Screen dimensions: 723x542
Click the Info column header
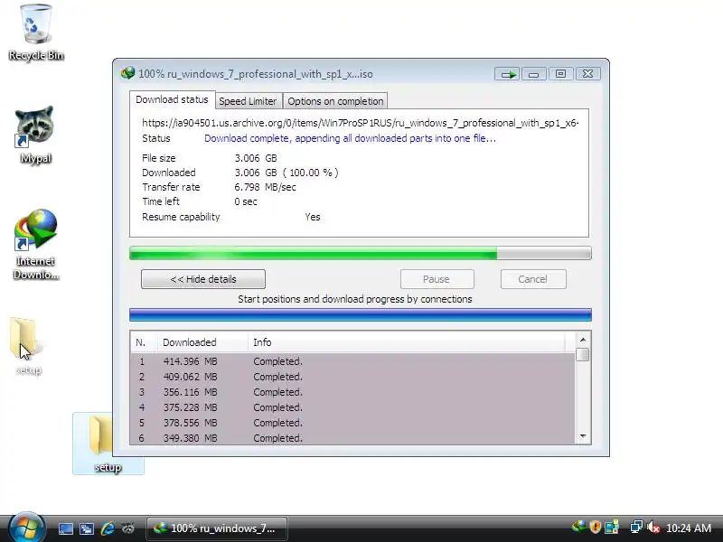406,342
